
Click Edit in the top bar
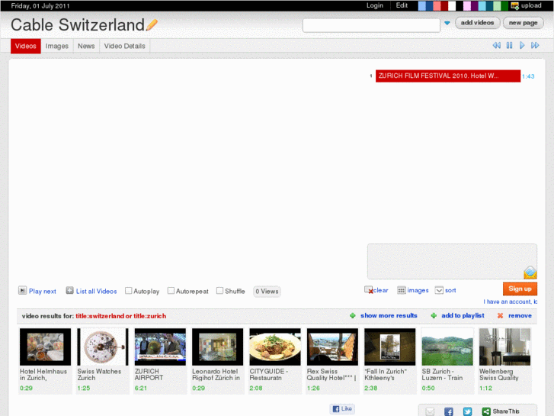pos(402,5)
